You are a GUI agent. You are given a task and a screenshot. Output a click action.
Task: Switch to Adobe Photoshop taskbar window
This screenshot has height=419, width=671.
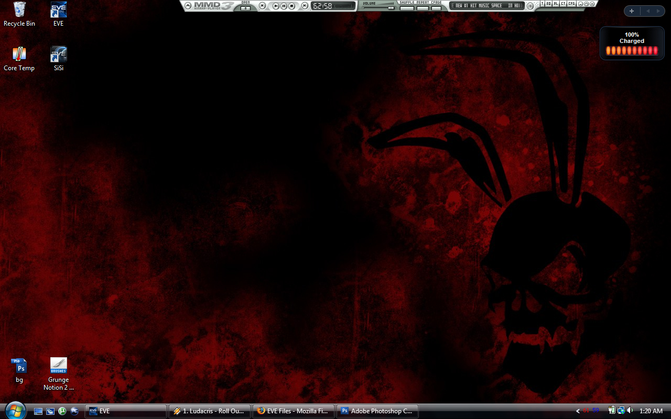[377, 411]
